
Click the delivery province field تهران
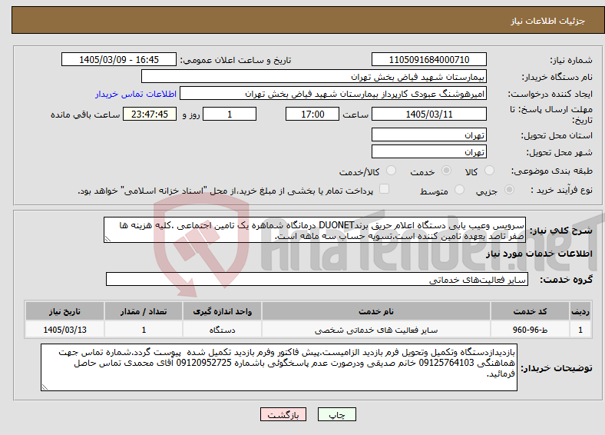tap(428, 134)
